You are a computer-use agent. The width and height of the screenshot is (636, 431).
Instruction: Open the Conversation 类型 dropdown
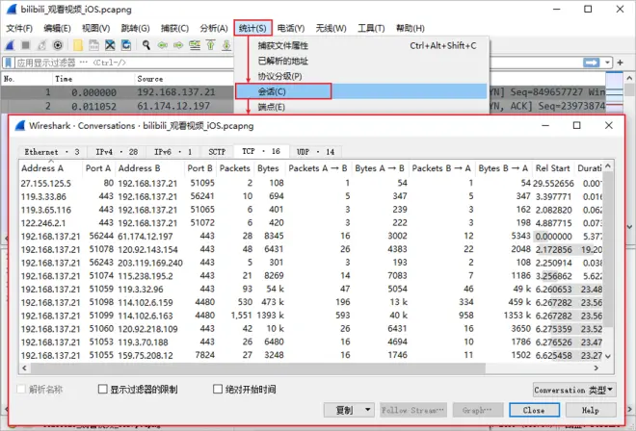click(574, 390)
